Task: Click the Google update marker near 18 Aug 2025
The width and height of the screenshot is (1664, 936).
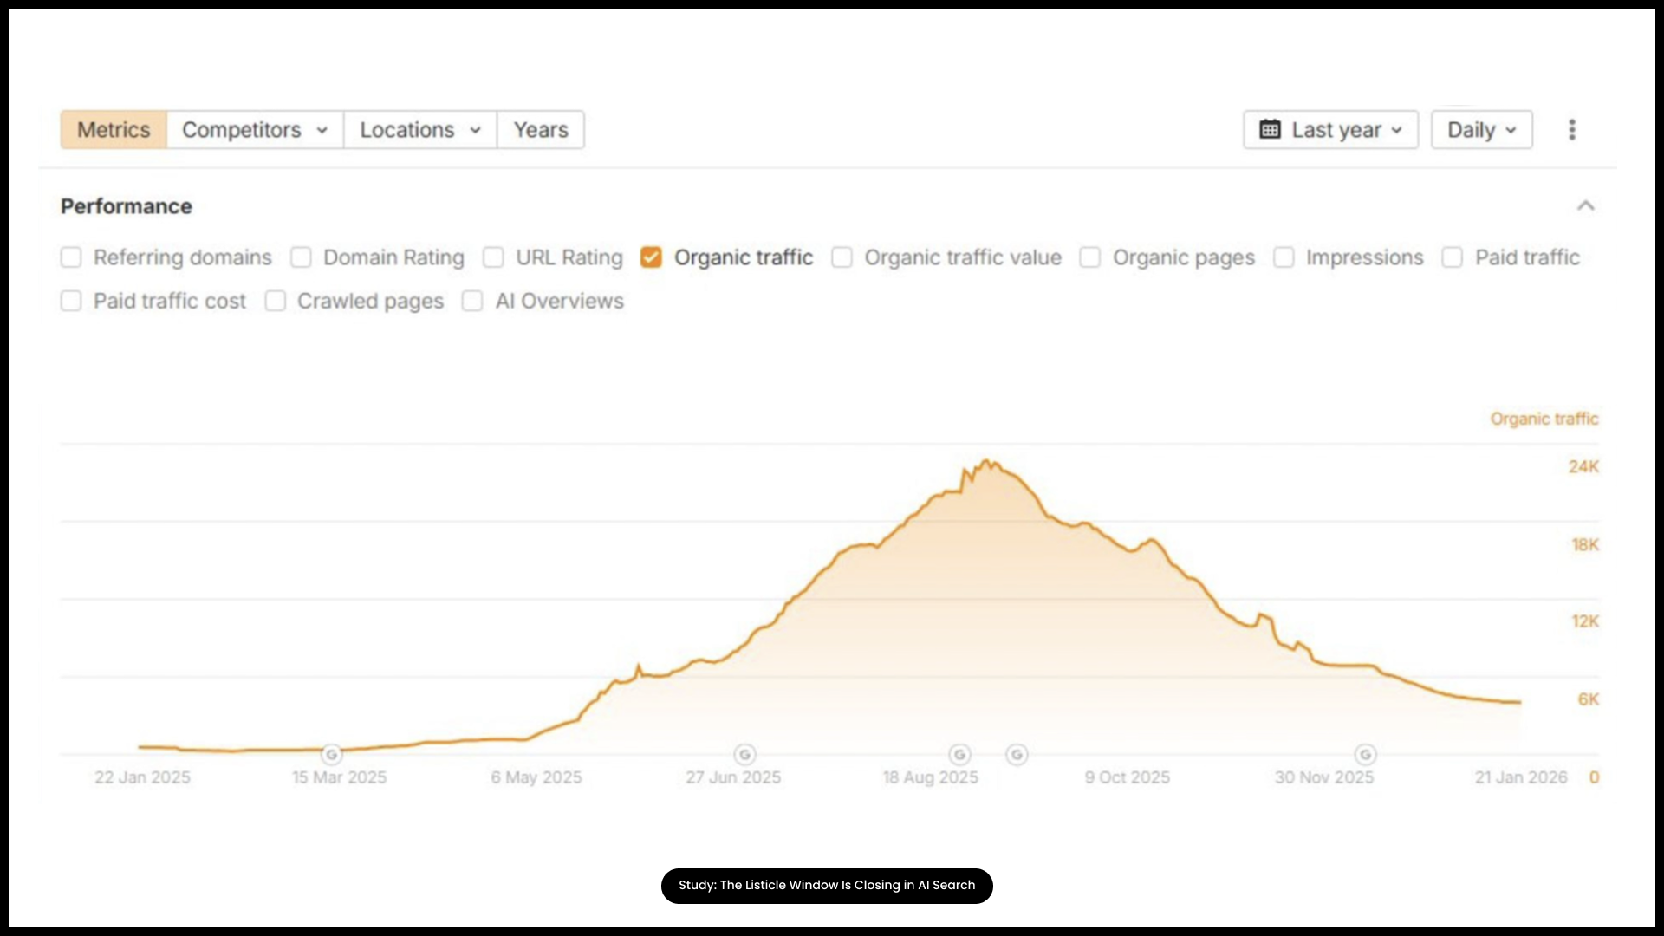Action: coord(962,754)
